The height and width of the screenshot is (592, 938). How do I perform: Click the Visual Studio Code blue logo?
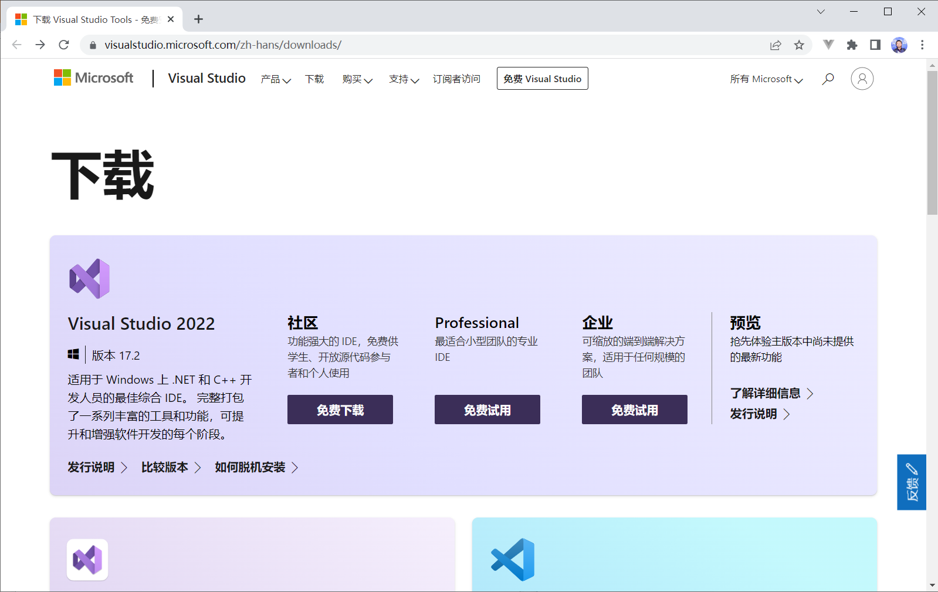(x=513, y=560)
